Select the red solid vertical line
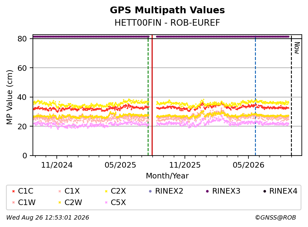Viewport: 308px width, 227px height. [152, 95]
